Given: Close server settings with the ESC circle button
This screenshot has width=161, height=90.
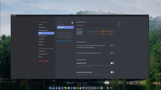Looking at the screenshot, I should pyautogui.click(x=119, y=23).
